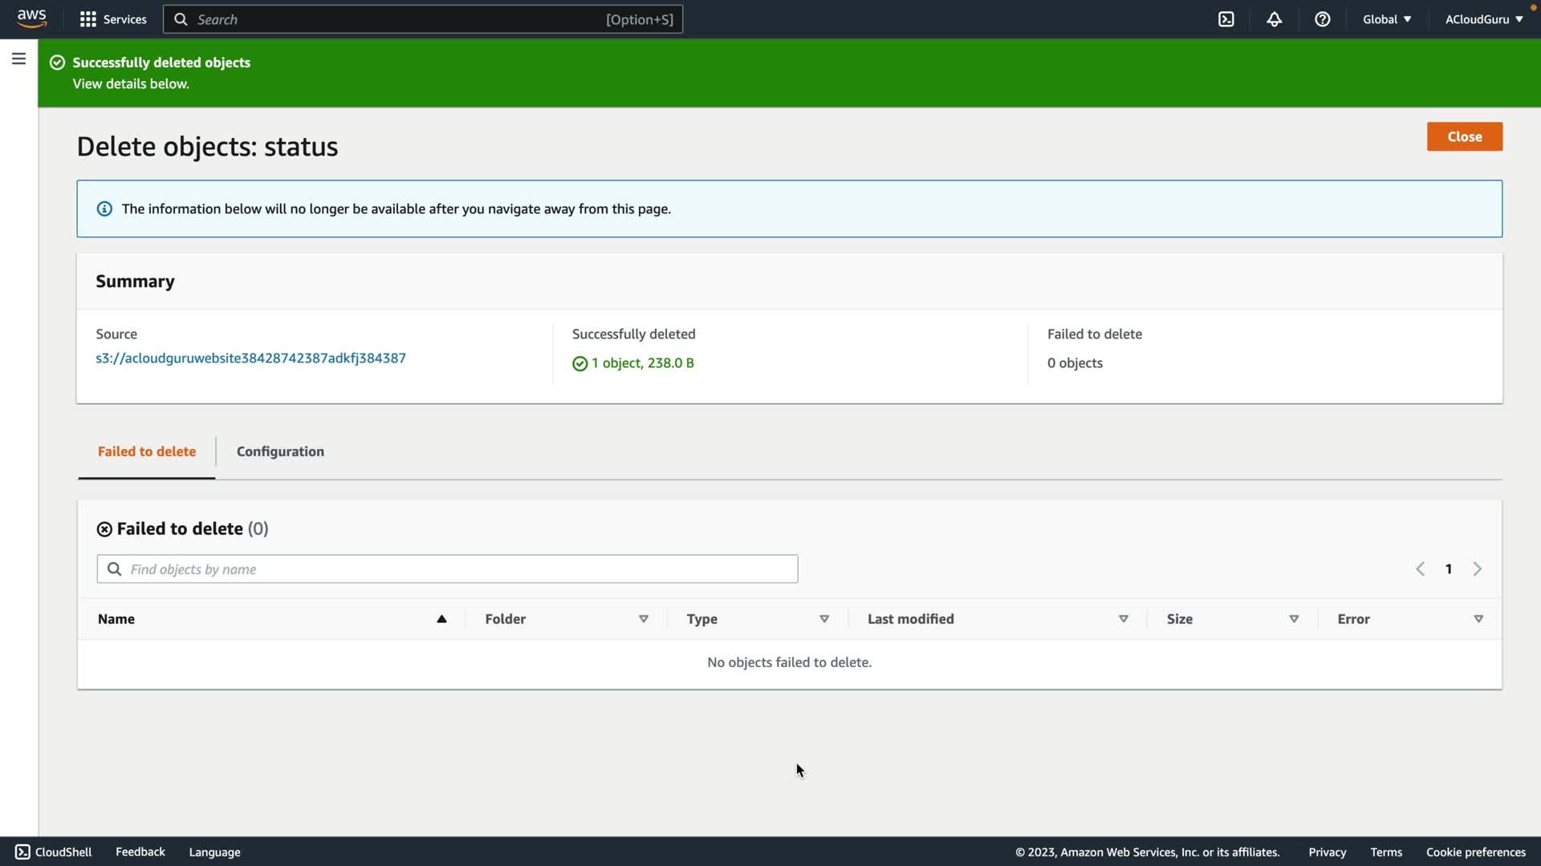Open the help question mark icon
Viewport: 1541px width, 866px height.
[x=1322, y=19]
